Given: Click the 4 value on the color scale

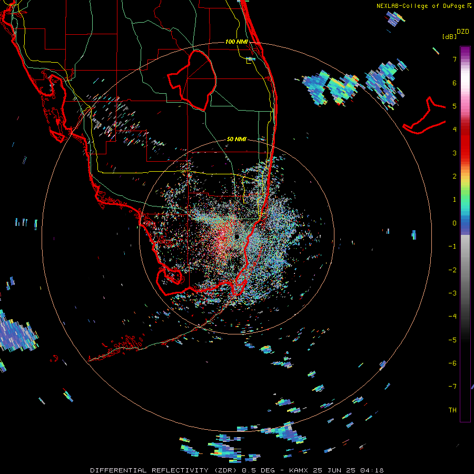Looking at the screenshot, I should tap(455, 130).
